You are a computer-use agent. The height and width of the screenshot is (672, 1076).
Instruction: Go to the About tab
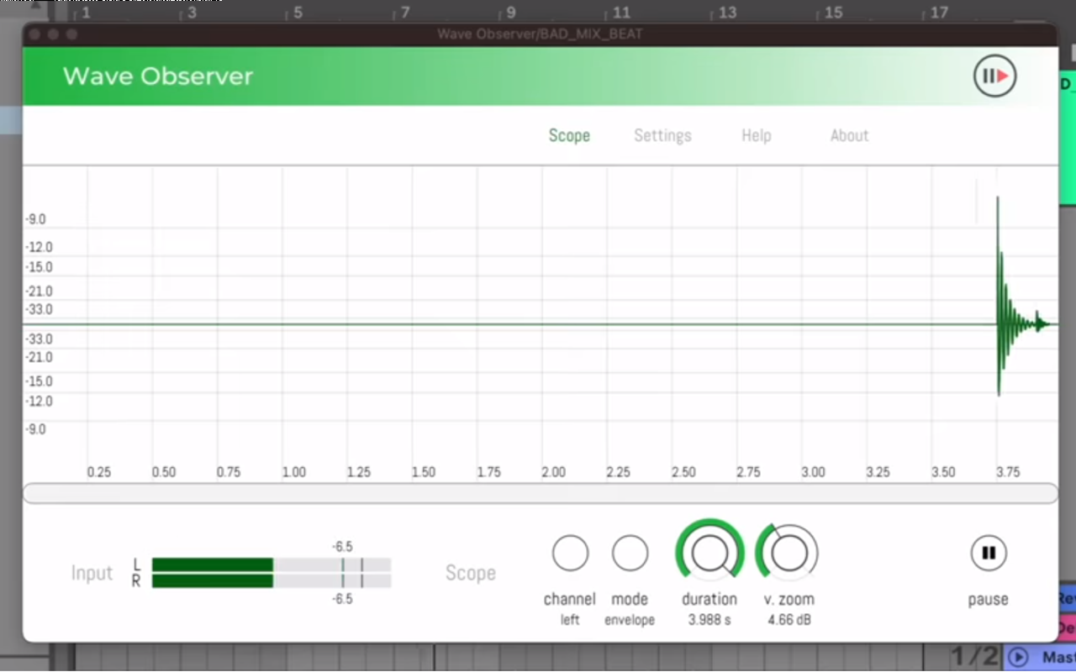click(x=849, y=135)
